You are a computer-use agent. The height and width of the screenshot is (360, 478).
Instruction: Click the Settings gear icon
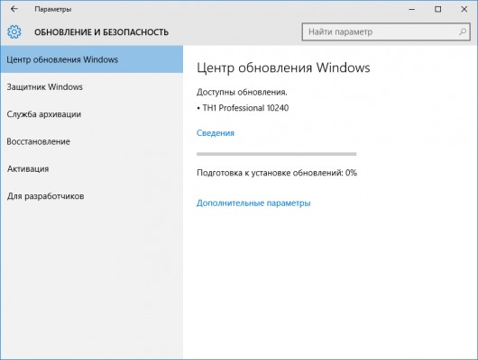pos(14,31)
